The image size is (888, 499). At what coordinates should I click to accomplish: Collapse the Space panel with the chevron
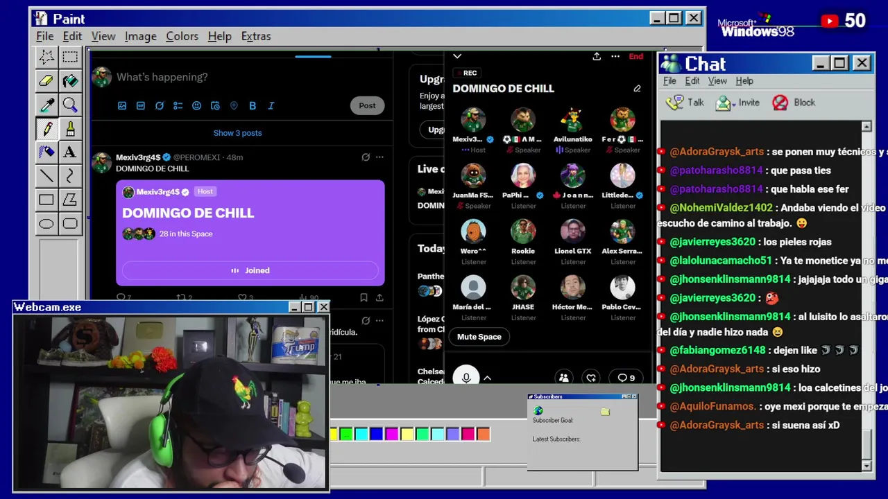click(456, 56)
